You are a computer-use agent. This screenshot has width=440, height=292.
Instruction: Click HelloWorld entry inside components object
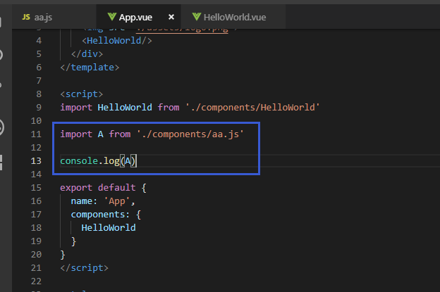109,227
